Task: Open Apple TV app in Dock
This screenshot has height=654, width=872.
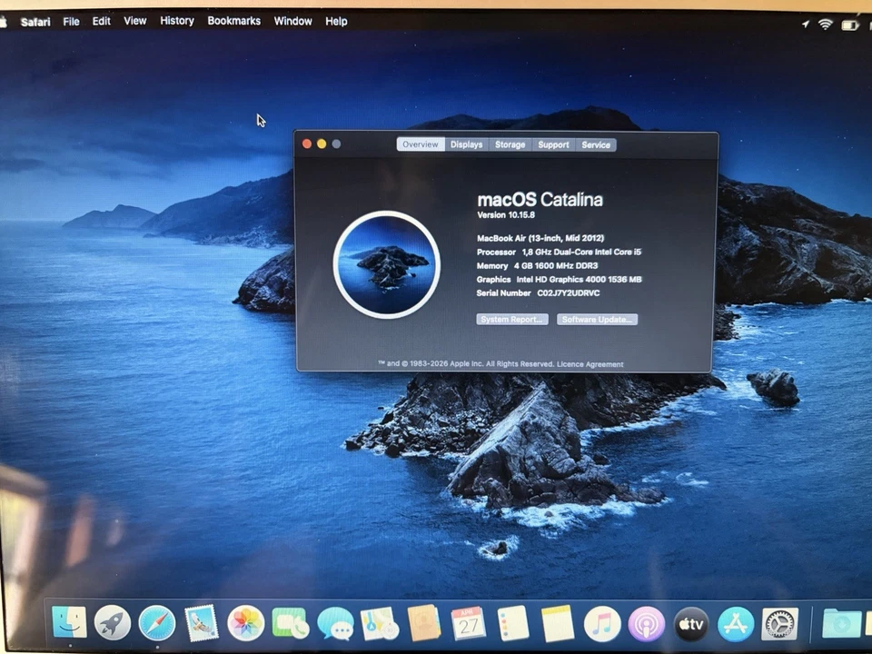Action: 691,624
